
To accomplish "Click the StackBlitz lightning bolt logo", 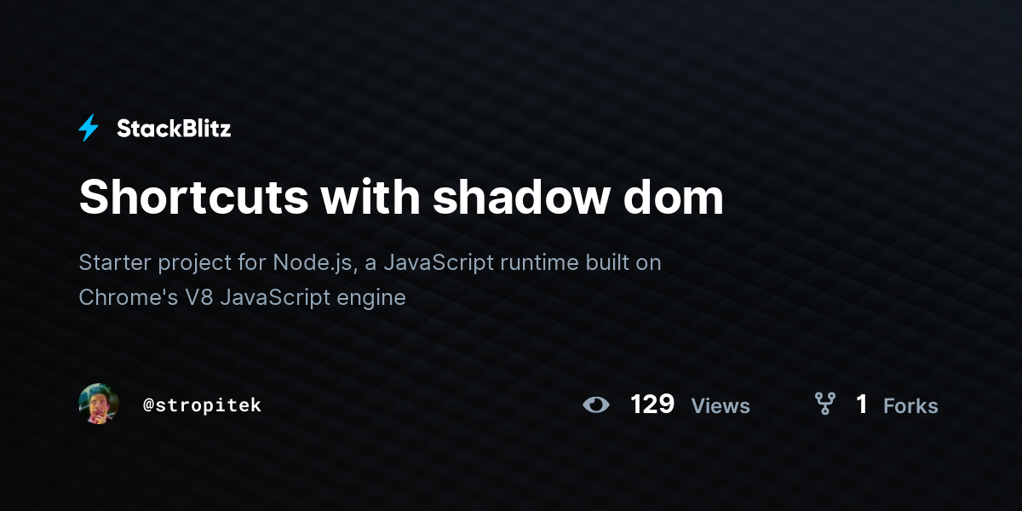I will click(89, 129).
